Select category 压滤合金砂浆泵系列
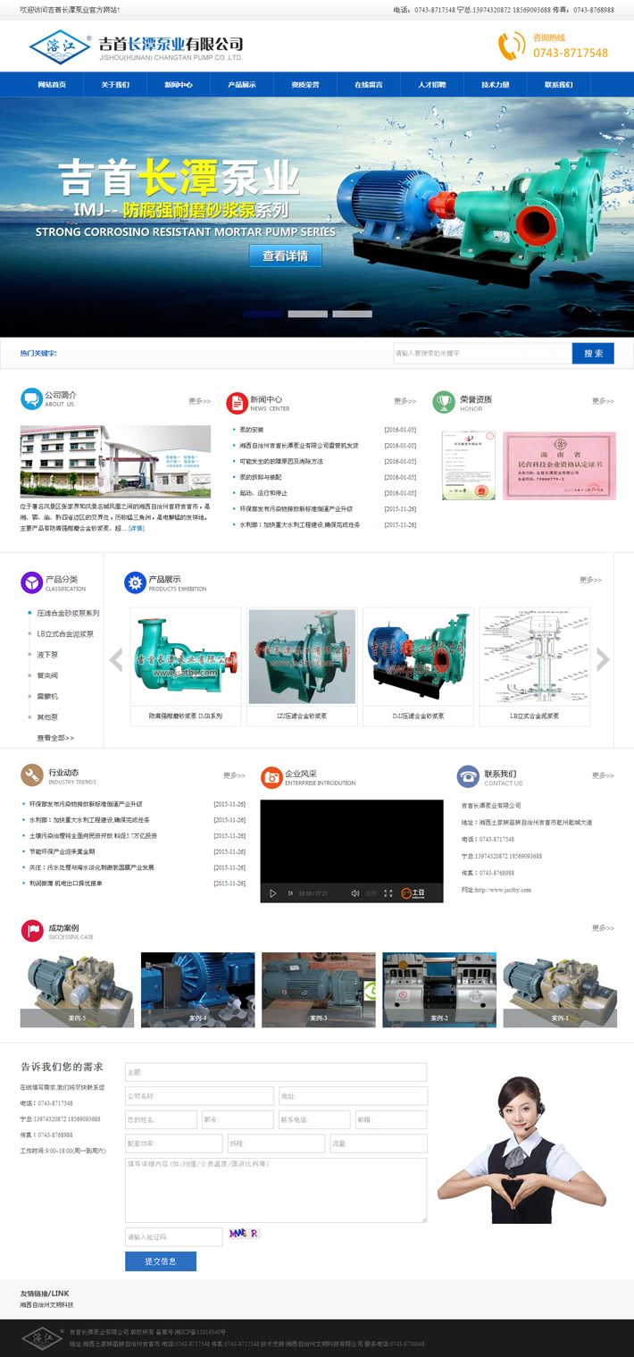Screen dimensions: 634x1357 (x=68, y=613)
